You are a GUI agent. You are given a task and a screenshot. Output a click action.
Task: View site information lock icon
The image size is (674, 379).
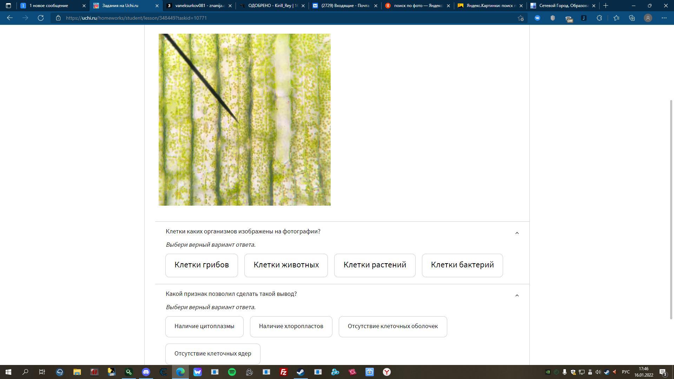[x=58, y=18]
